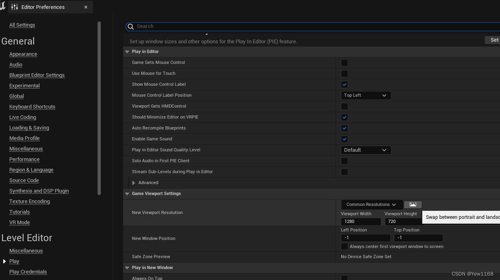Uncheck Show Mouse Control Label
The image size is (500, 280).
pos(345,85)
